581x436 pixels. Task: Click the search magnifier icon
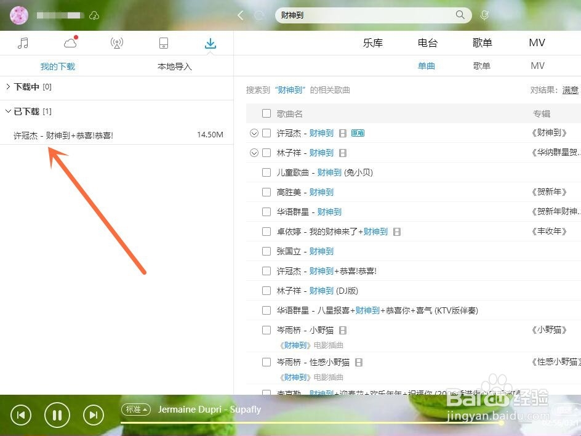[460, 15]
